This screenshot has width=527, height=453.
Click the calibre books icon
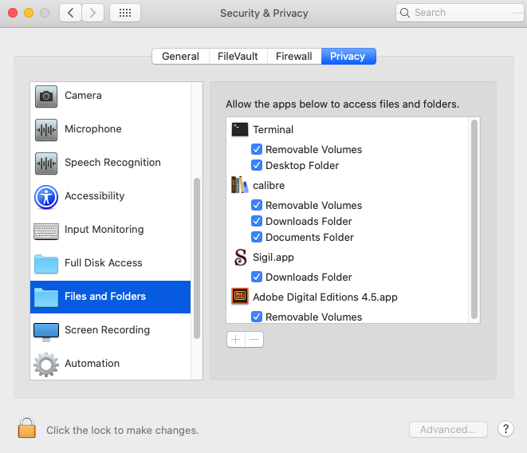[x=240, y=185]
